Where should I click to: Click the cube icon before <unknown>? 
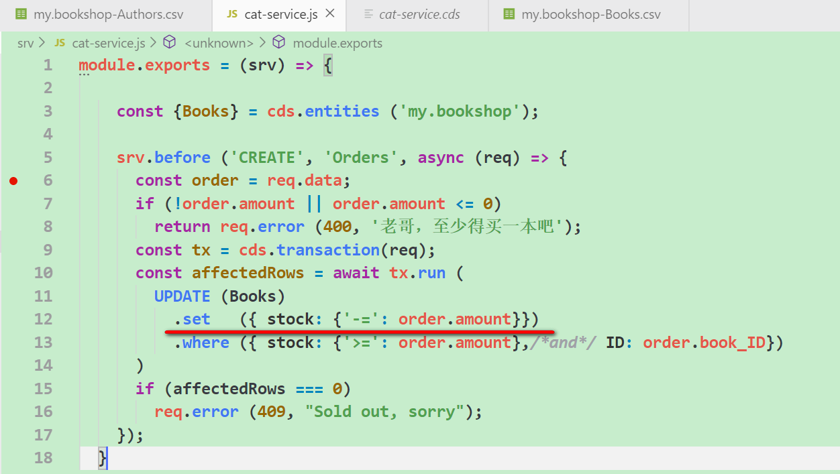pyautogui.click(x=170, y=43)
